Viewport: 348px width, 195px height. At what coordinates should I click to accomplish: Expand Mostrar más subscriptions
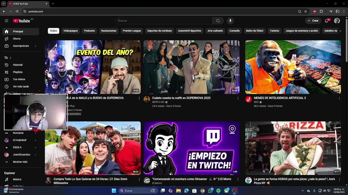click(x=21, y=162)
